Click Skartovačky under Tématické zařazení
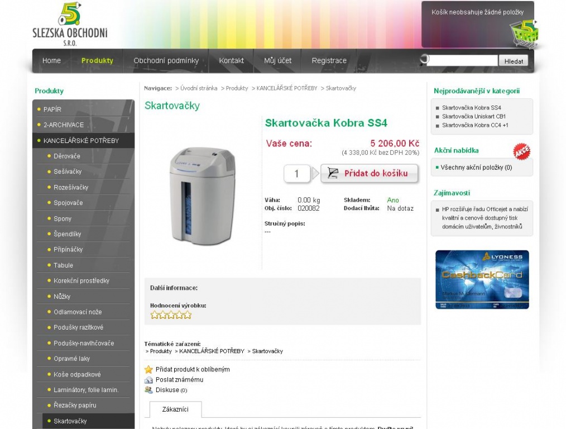566x429 pixels. [x=267, y=351]
